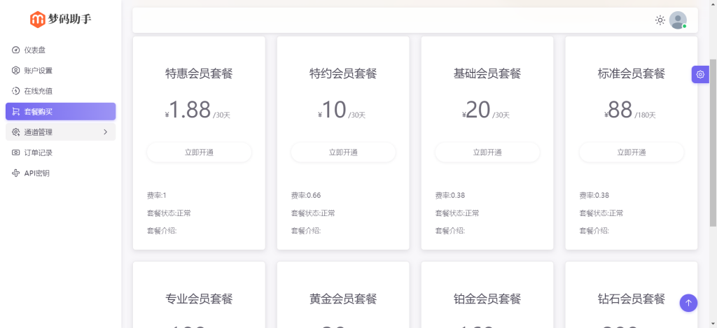
Task: Expand the 通道管理 submenu chevron
Action: 105,132
